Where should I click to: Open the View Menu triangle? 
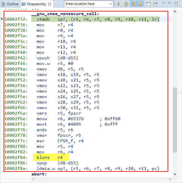[163, 4]
